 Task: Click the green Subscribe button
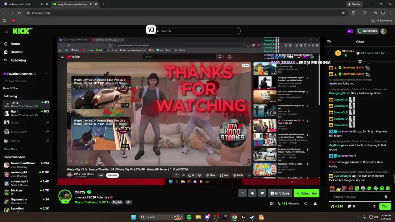coord(306,193)
